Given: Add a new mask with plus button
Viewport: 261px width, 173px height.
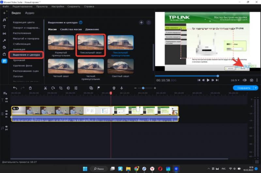Looking at the screenshot, I should [141, 22].
